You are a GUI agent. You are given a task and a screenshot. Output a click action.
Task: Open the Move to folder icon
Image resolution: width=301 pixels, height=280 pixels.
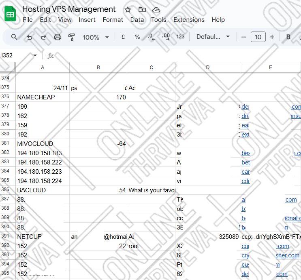click(142, 9)
